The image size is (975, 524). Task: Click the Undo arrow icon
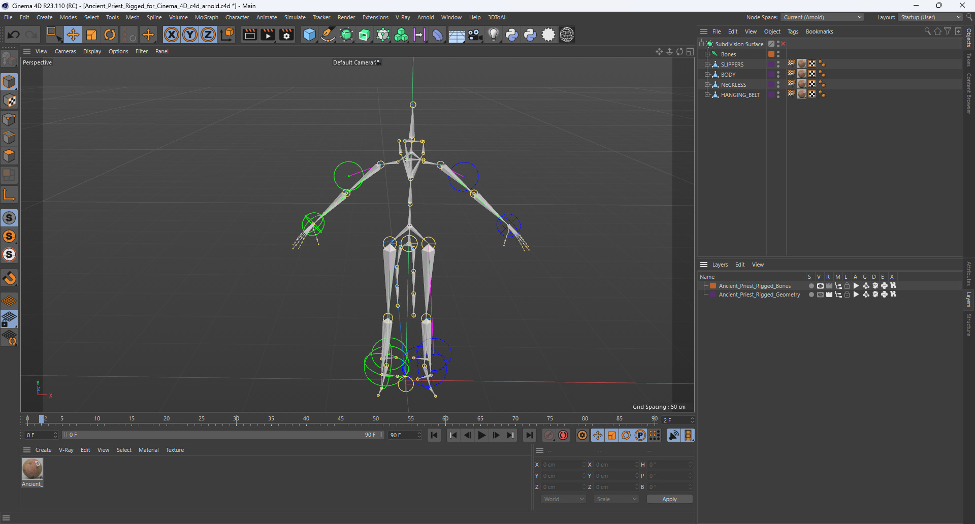[14, 35]
